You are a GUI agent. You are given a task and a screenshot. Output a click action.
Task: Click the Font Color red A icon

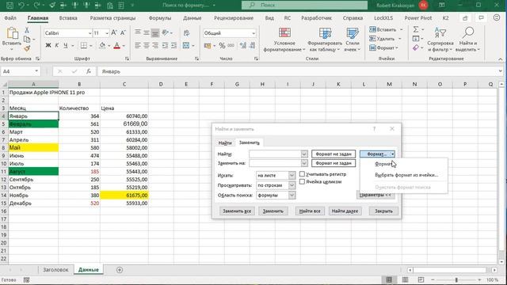[x=116, y=46]
